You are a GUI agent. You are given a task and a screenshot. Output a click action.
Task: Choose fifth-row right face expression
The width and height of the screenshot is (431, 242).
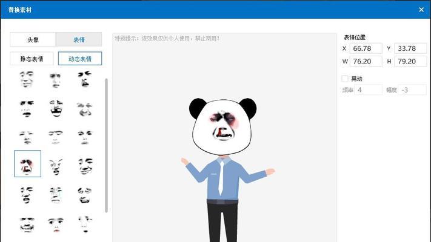[85, 195]
